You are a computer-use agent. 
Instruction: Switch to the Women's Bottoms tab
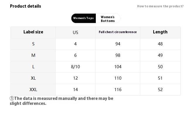108,19
